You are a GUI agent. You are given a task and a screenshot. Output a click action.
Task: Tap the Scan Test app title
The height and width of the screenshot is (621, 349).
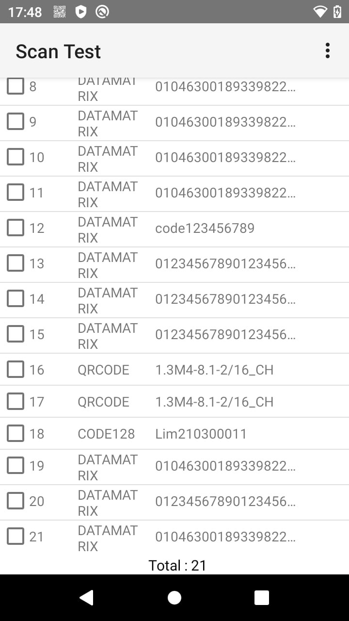(x=58, y=51)
